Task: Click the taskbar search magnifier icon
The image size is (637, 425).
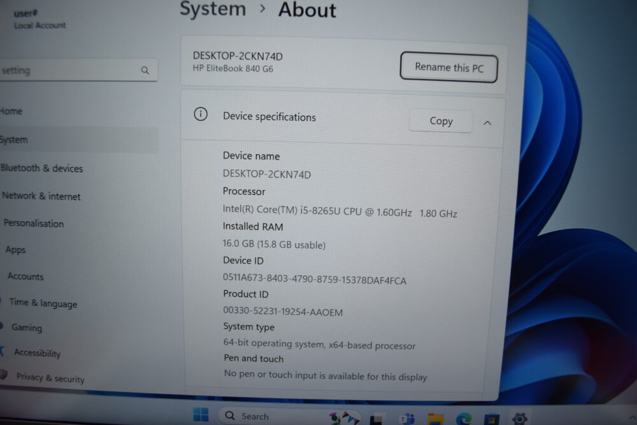Action: point(230,415)
